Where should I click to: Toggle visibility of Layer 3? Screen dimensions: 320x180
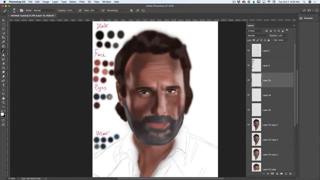point(248,65)
